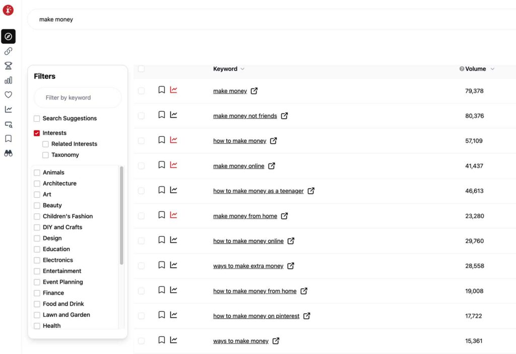Open the compass explore icon in sidebar

[x=8, y=36]
